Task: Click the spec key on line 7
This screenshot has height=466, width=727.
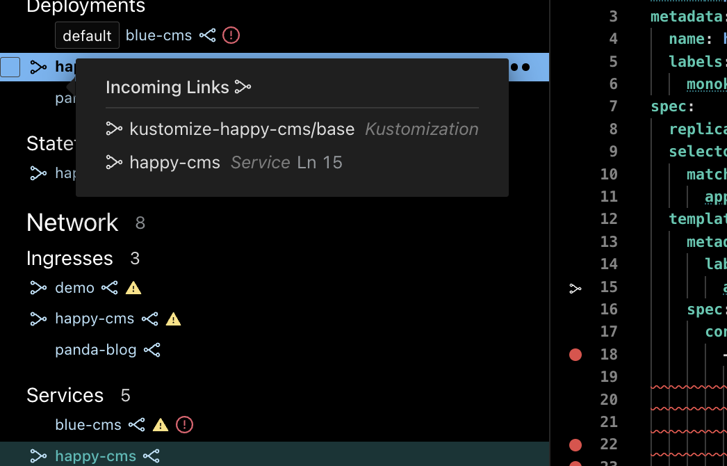Action: tap(668, 106)
